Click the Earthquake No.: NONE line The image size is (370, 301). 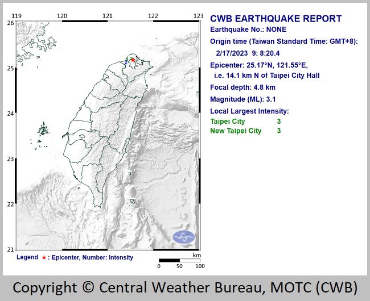(248, 30)
